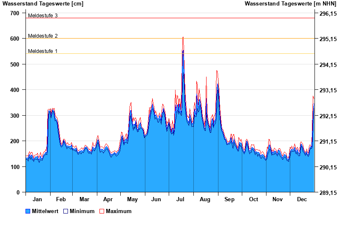Click the 600 tick on the left axis

coord(15,39)
